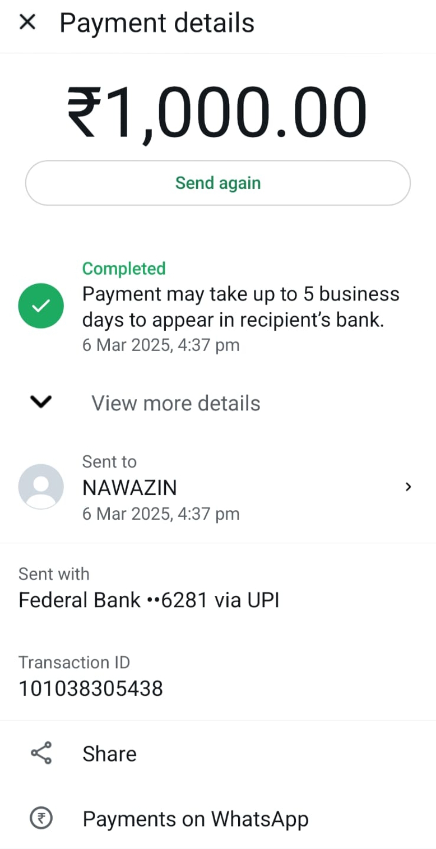The image size is (436, 849).
Task: Tap the Send again button
Action: click(218, 183)
